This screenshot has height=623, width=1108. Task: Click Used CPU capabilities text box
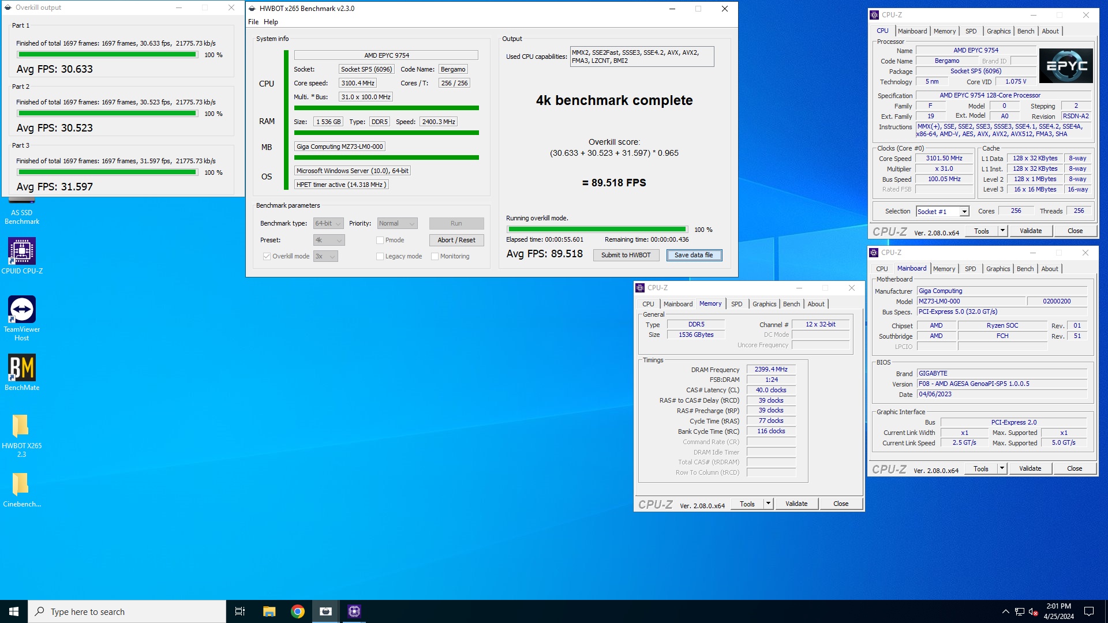click(x=642, y=57)
